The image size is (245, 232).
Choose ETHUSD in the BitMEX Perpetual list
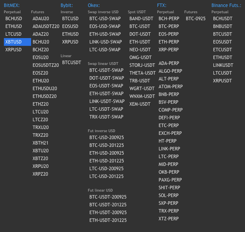14,26
